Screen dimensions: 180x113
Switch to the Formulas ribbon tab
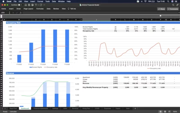click(40, 9)
